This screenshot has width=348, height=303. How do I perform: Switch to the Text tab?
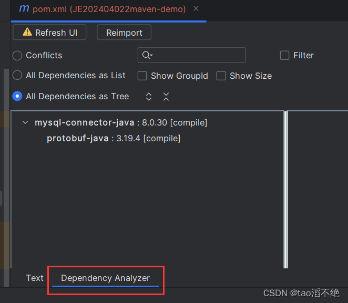35,278
